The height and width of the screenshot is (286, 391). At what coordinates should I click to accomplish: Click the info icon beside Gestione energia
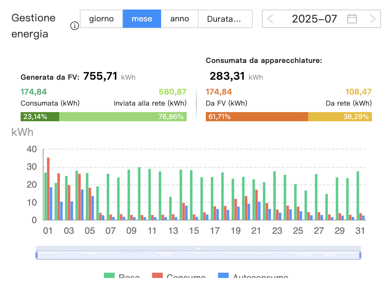(x=75, y=26)
